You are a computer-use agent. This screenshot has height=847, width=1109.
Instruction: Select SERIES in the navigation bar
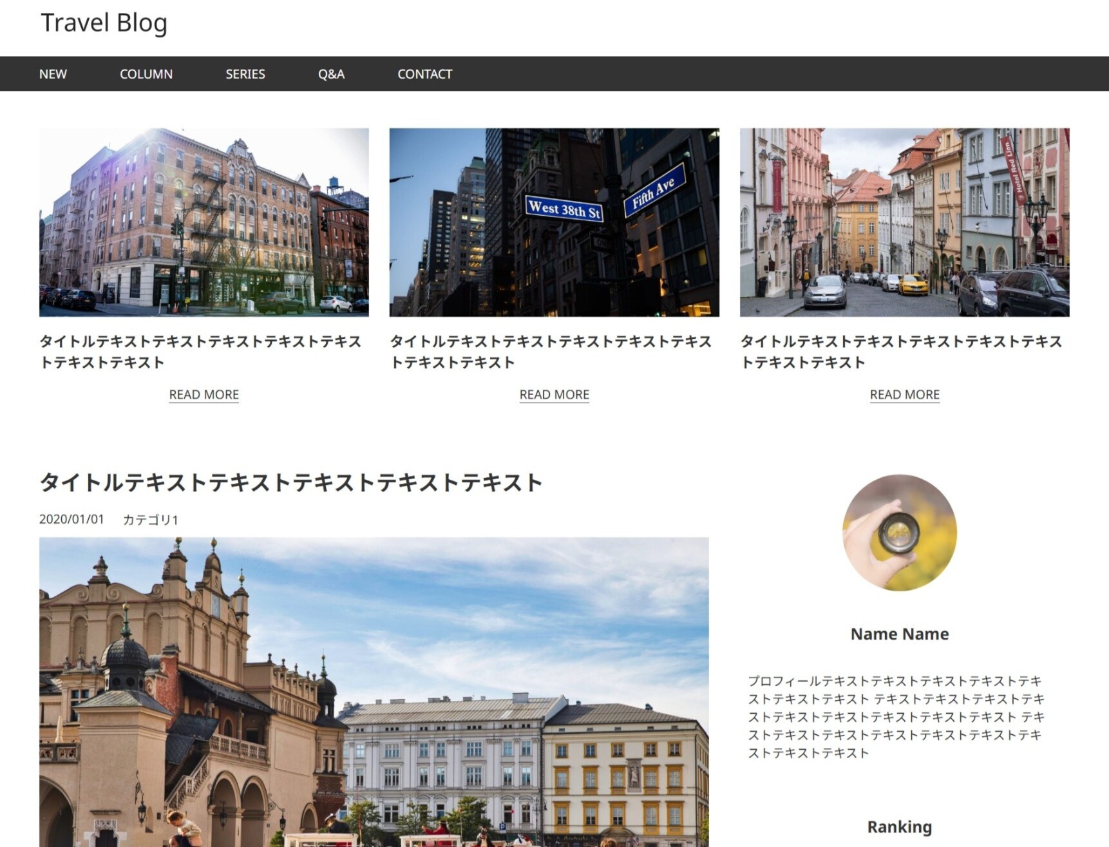(245, 74)
